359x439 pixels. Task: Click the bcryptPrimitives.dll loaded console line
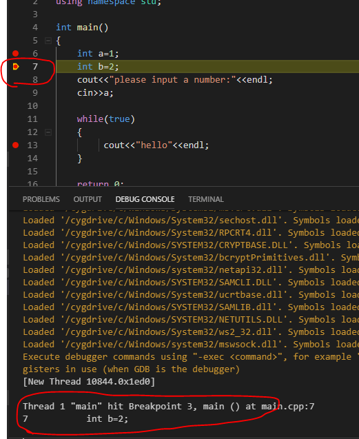pyautogui.click(x=191, y=258)
